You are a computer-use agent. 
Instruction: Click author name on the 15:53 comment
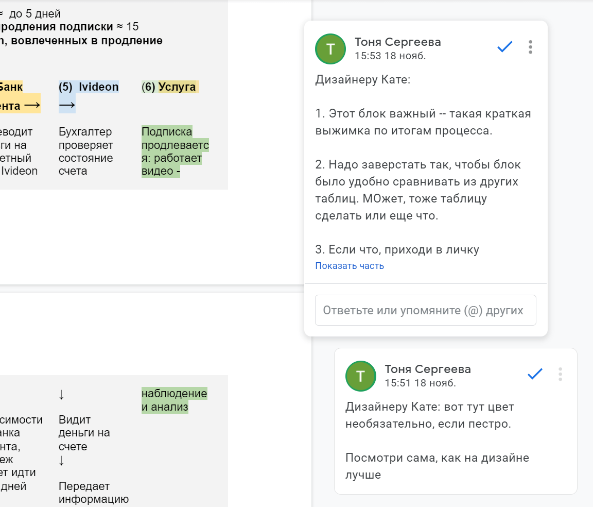[397, 42]
